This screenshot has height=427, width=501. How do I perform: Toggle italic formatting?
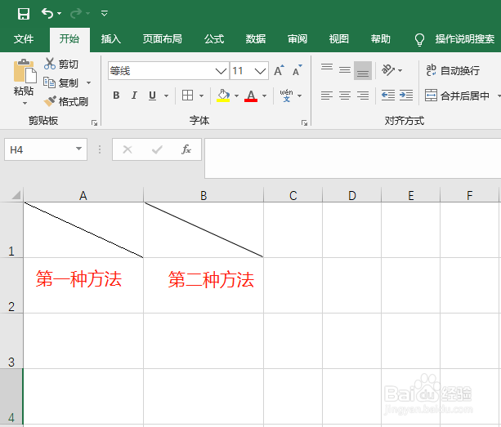pos(134,95)
